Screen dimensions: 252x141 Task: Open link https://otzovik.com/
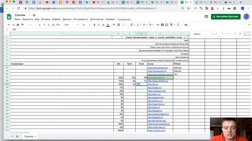tap(156, 130)
